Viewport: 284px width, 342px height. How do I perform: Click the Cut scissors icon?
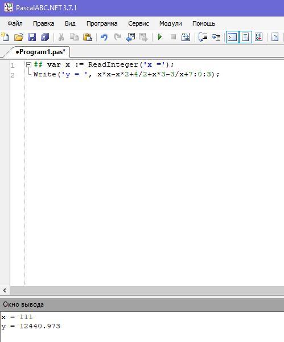(x=61, y=37)
